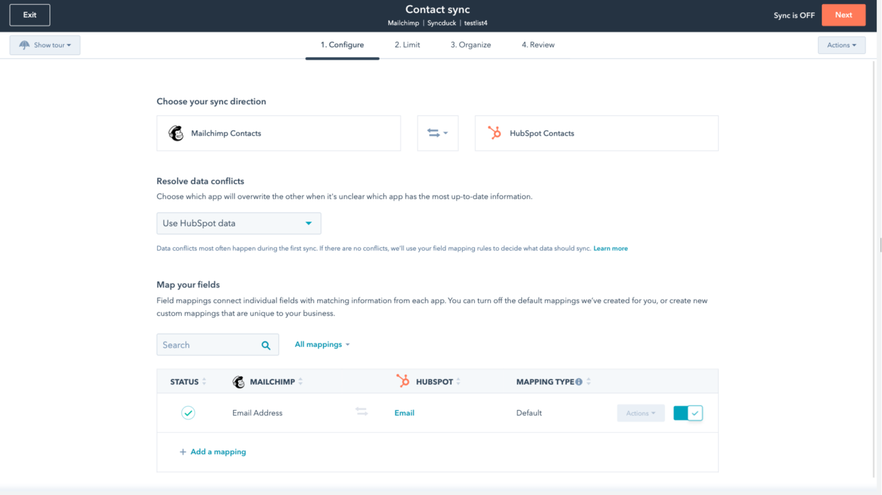Viewport: 882px width, 495px height.
Task: Go to the 4. Review step
Action: pos(538,45)
